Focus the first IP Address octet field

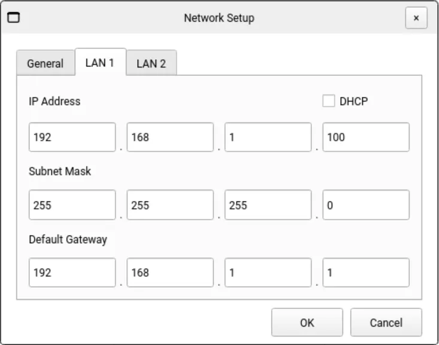[x=72, y=138]
